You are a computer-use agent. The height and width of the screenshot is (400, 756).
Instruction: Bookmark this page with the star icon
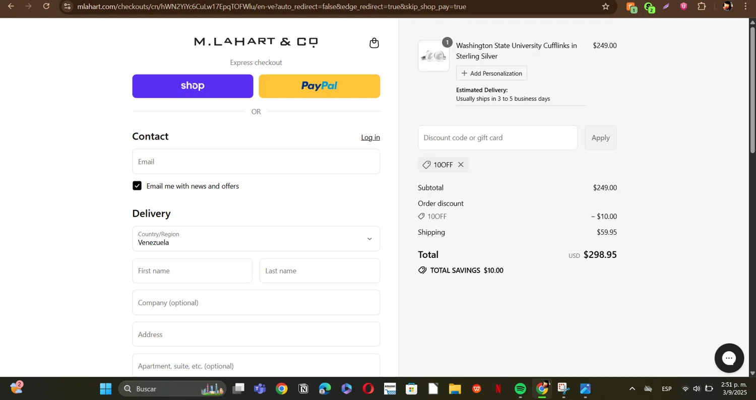point(606,7)
